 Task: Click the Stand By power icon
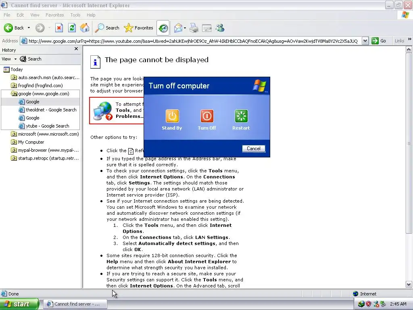click(172, 116)
